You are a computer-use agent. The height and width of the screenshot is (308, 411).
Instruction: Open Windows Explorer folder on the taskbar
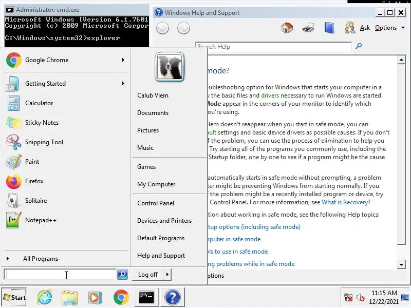pos(70,298)
